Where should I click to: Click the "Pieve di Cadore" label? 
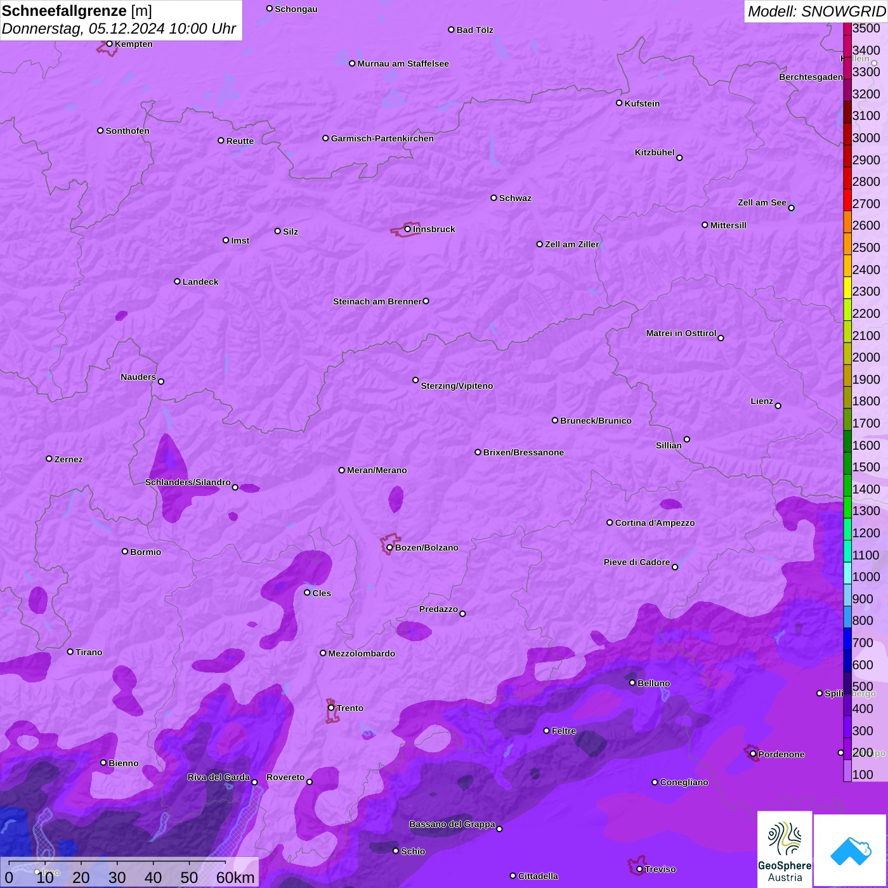click(x=637, y=562)
